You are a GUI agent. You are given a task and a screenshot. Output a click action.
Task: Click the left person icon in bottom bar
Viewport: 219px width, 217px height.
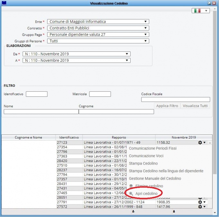click(x=133, y=212)
